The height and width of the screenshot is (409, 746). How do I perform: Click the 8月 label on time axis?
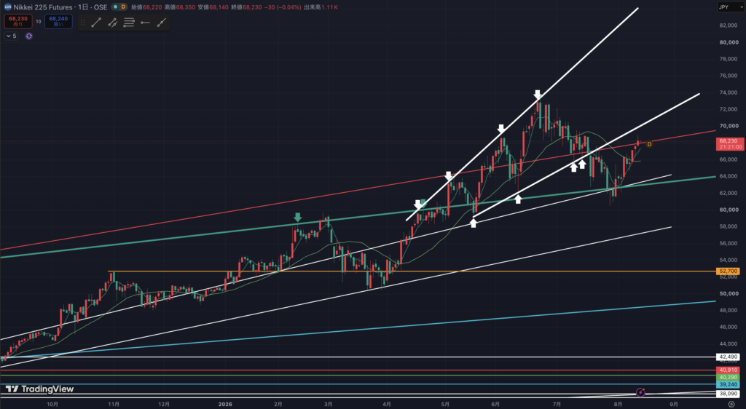618,404
